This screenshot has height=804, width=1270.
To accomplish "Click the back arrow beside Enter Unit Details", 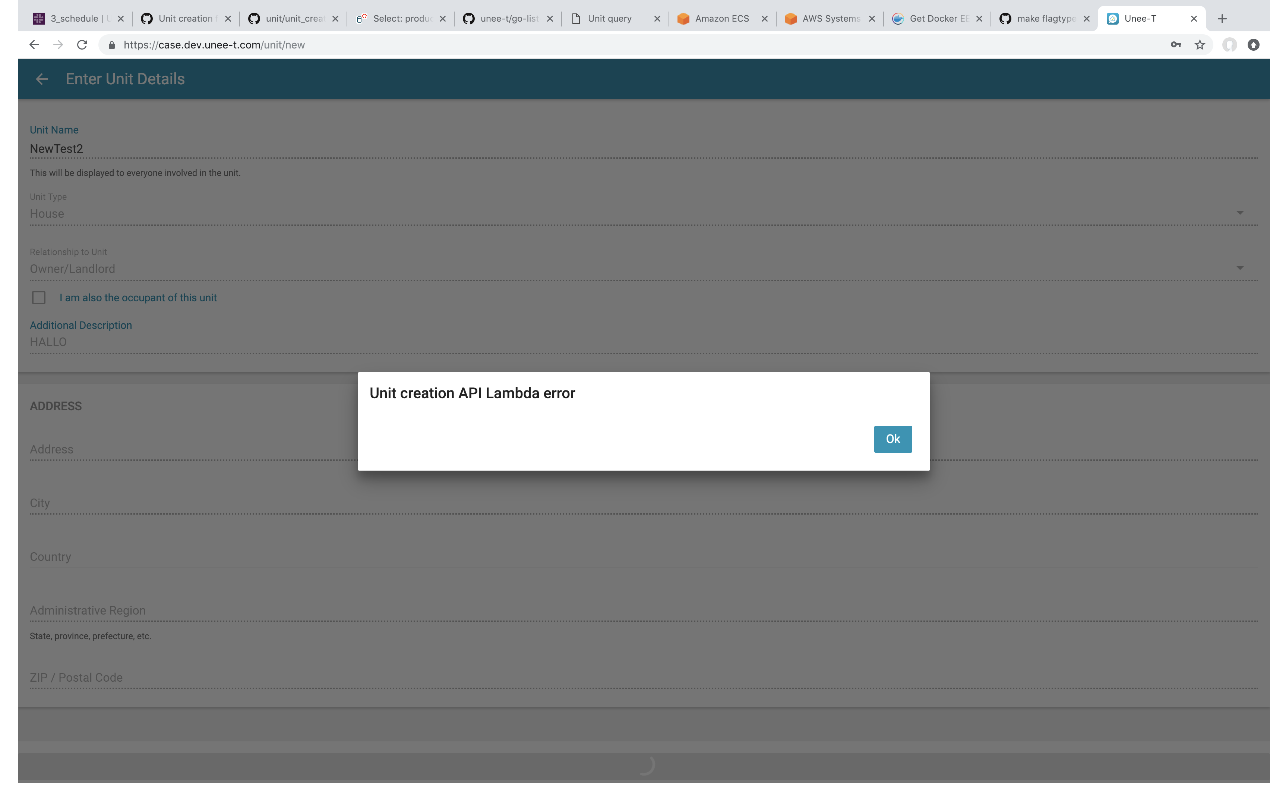I will point(42,79).
